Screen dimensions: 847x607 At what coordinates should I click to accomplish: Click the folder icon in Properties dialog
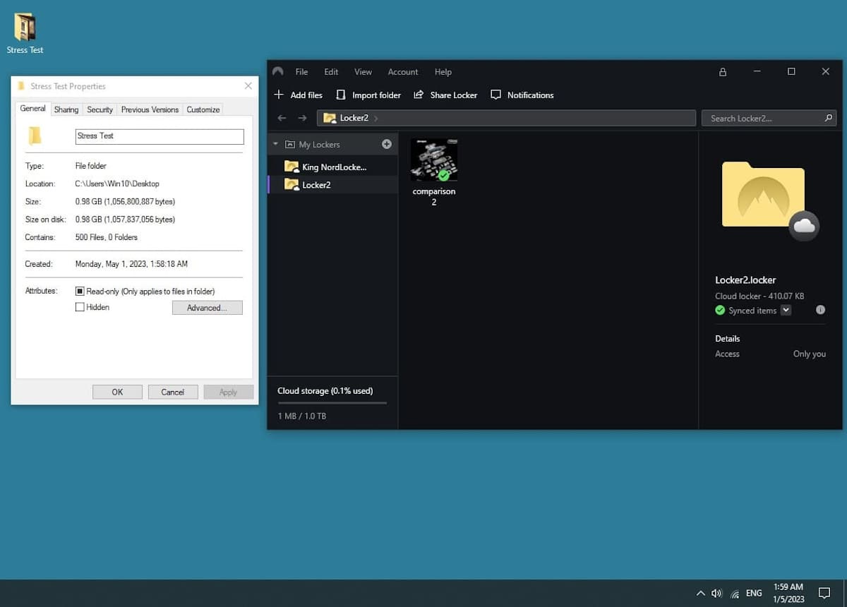tap(35, 136)
